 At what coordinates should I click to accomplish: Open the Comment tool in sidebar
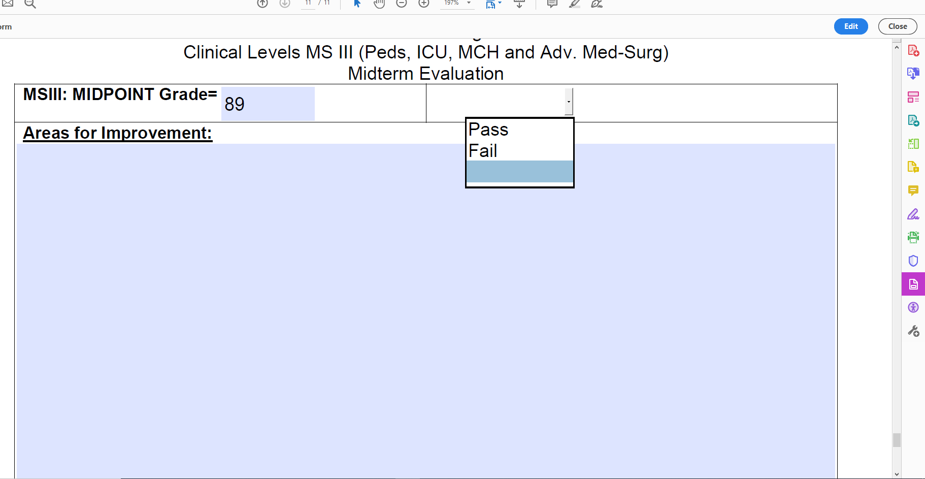click(x=914, y=190)
